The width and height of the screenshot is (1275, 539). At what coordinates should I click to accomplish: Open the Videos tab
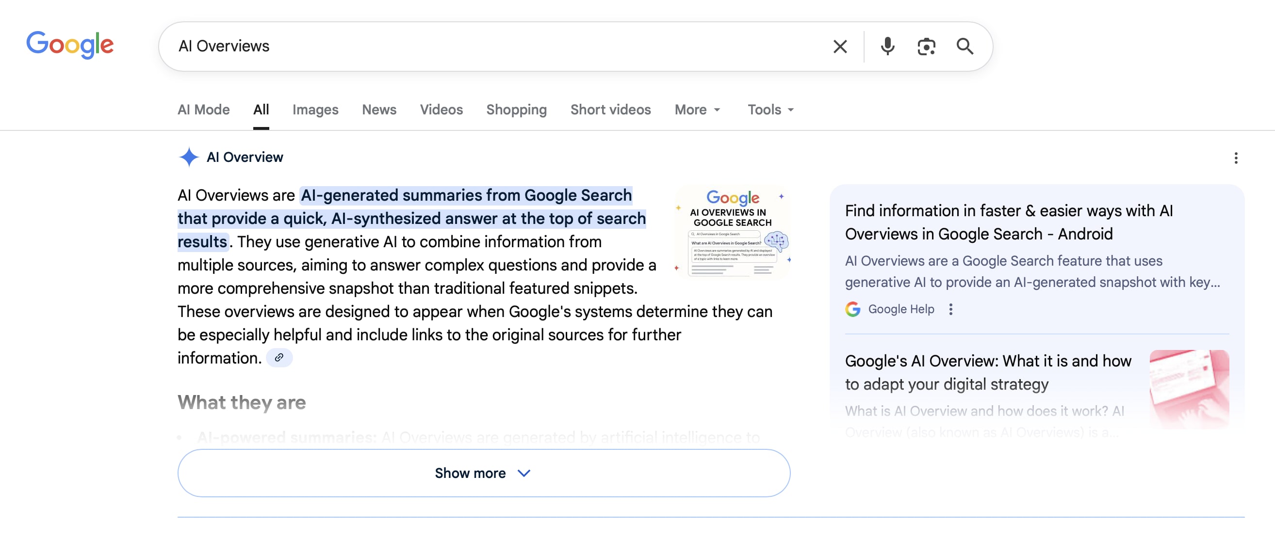441,110
